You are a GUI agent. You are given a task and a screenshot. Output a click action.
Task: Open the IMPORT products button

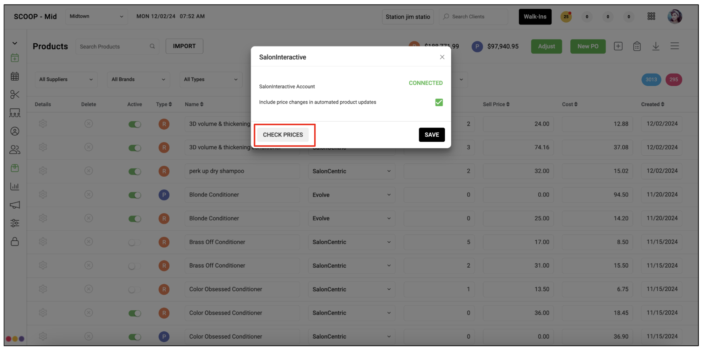(x=184, y=46)
